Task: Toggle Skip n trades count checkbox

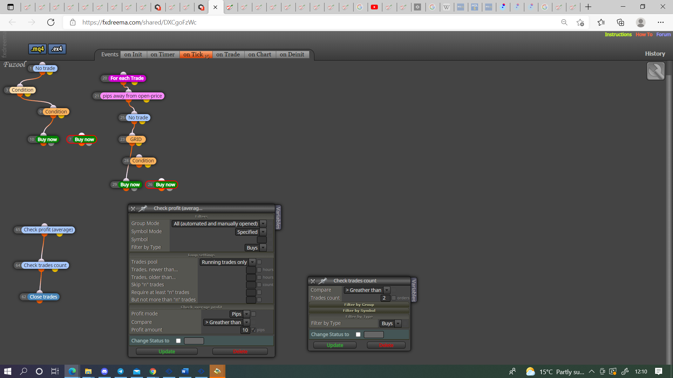Action: tap(259, 285)
